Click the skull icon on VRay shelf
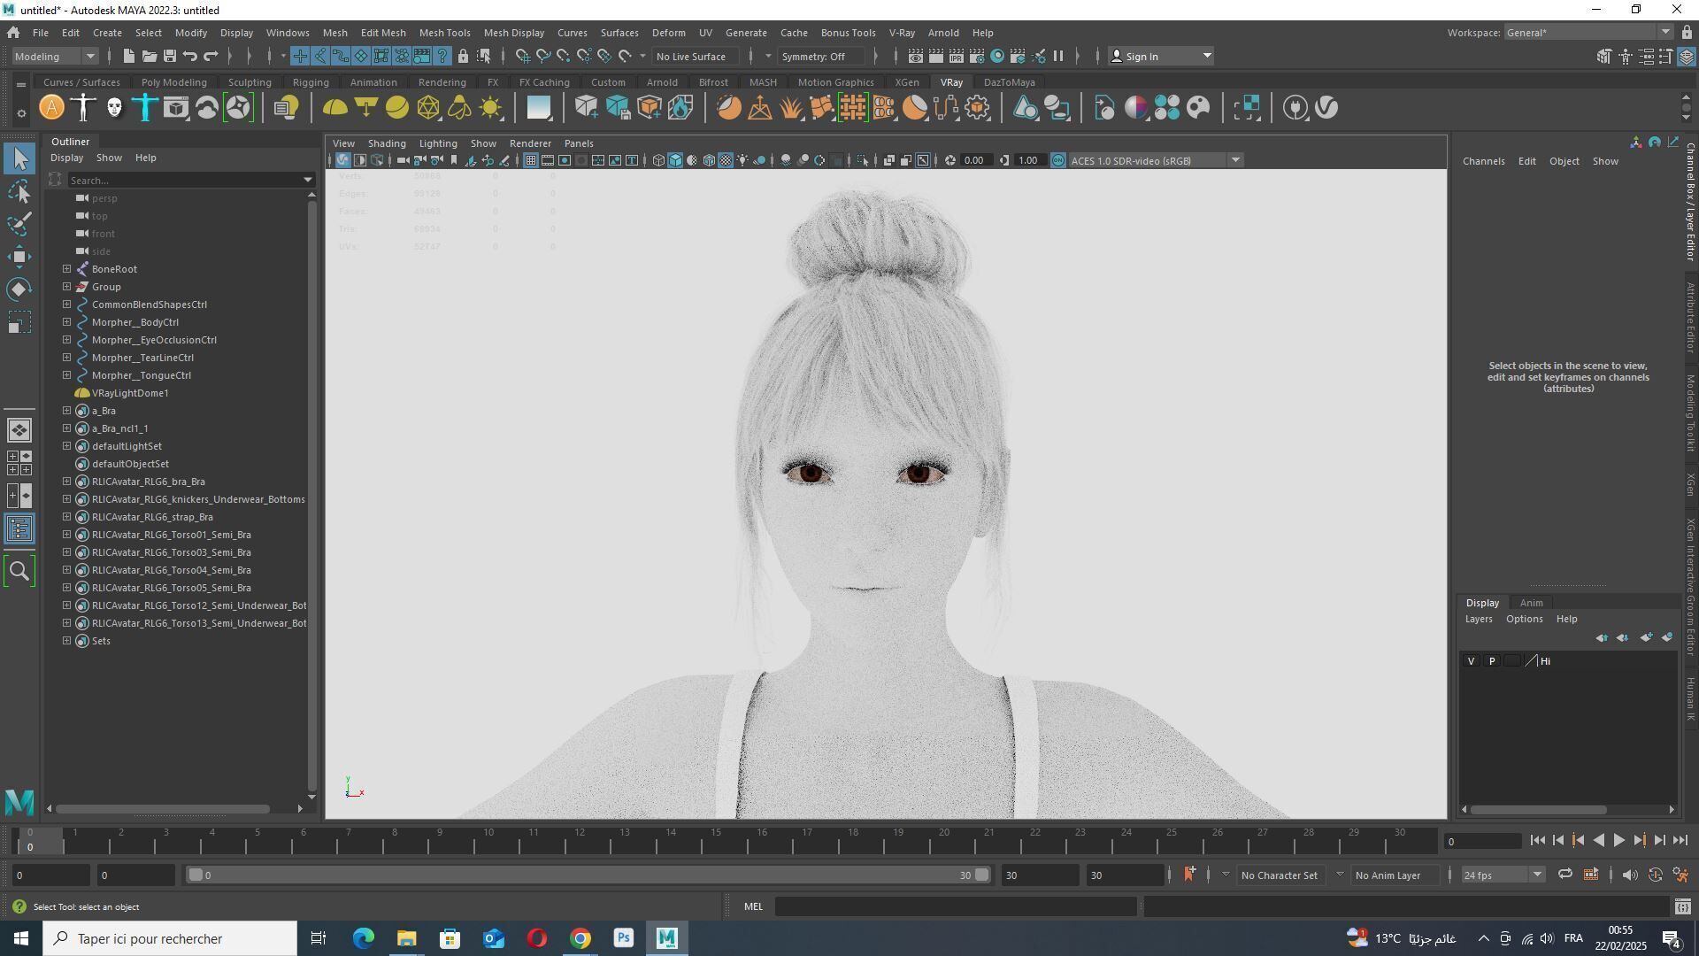1699x956 pixels. (114, 108)
